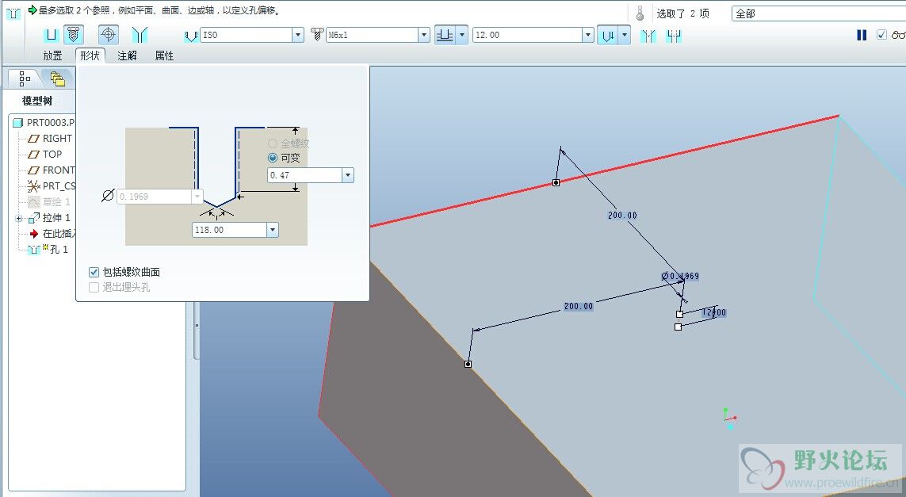The width and height of the screenshot is (906, 497).
Task: Select TOP datum plane in tree
Action: [x=45, y=155]
